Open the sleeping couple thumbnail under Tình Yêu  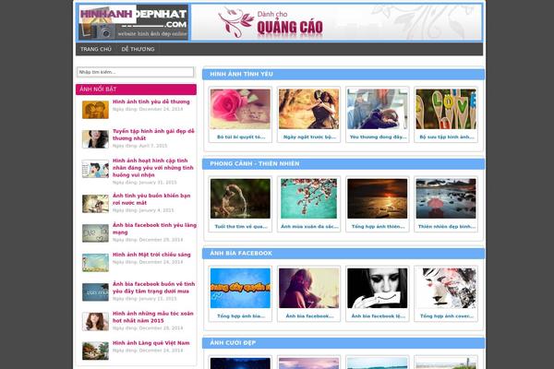(x=378, y=109)
